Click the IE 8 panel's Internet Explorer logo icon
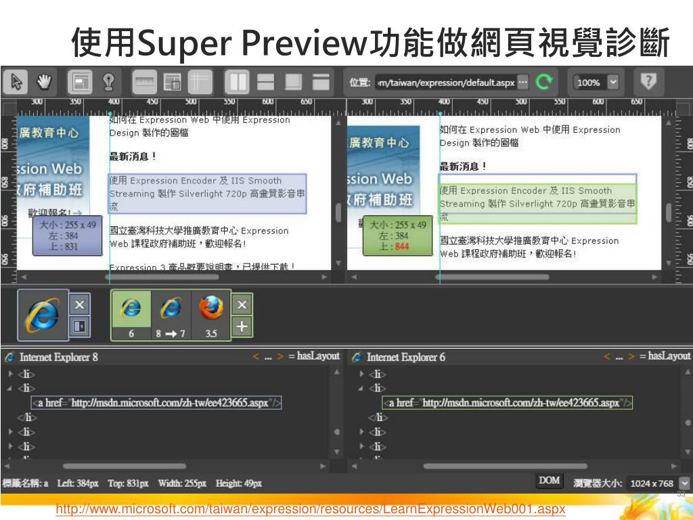This screenshot has width=693, height=520. 9,357
